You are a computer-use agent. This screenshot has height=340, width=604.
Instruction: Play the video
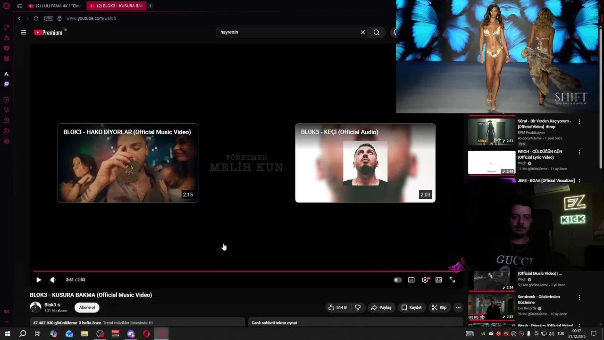tap(39, 280)
